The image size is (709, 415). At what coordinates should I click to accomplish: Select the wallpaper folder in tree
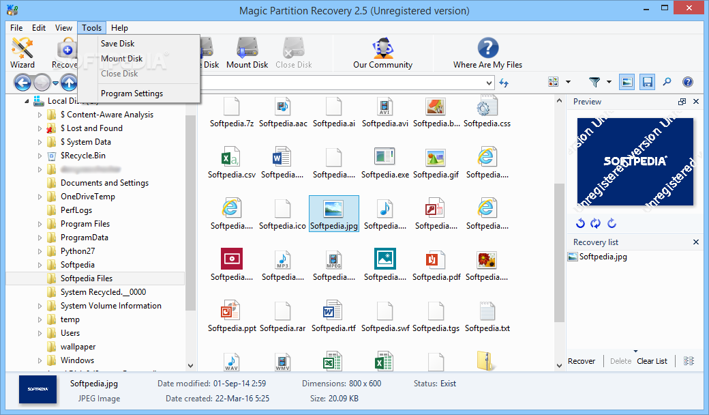[78, 347]
